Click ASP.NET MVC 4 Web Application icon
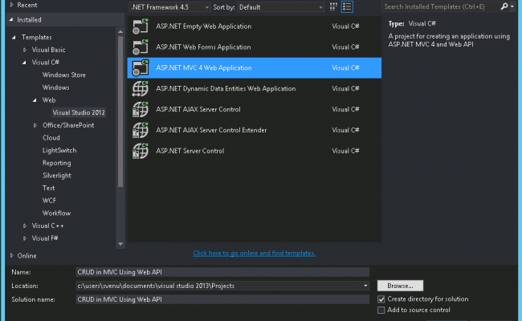This screenshot has width=522, height=321. tap(141, 68)
